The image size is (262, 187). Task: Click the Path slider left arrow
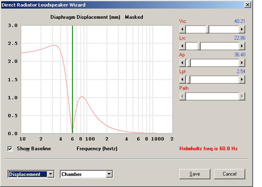pos(183,96)
